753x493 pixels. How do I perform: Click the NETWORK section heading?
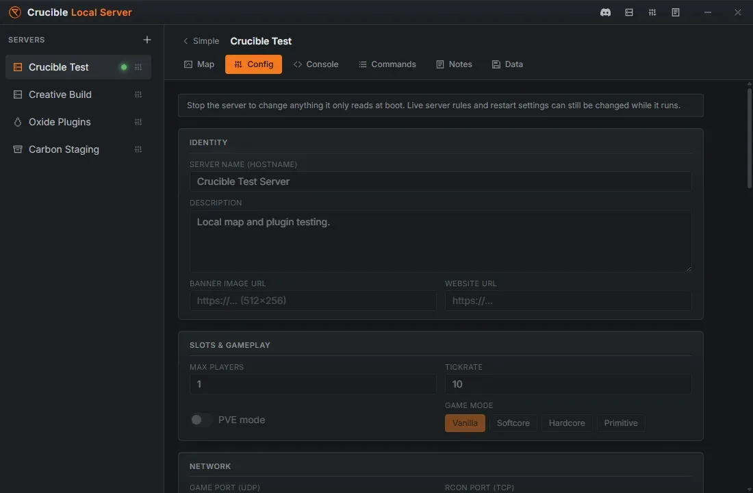(x=210, y=466)
